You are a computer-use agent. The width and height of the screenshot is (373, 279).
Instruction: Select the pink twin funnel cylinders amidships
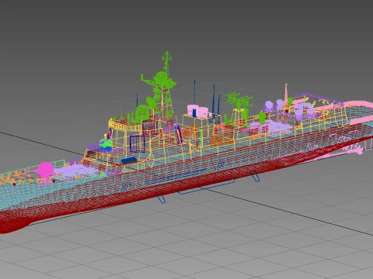click(x=198, y=111)
